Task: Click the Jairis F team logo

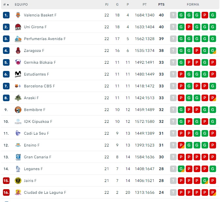Action: tap(18, 181)
